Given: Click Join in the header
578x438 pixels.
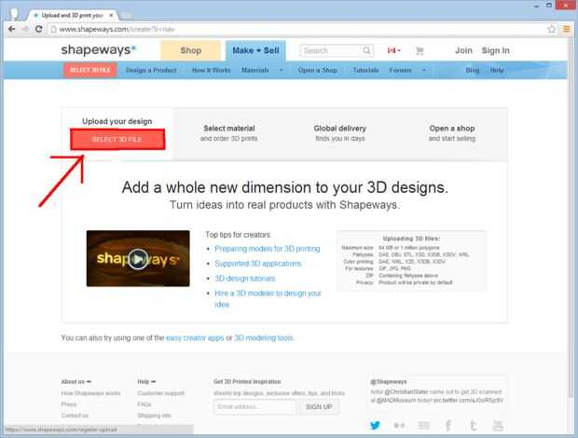Looking at the screenshot, I should coord(463,50).
